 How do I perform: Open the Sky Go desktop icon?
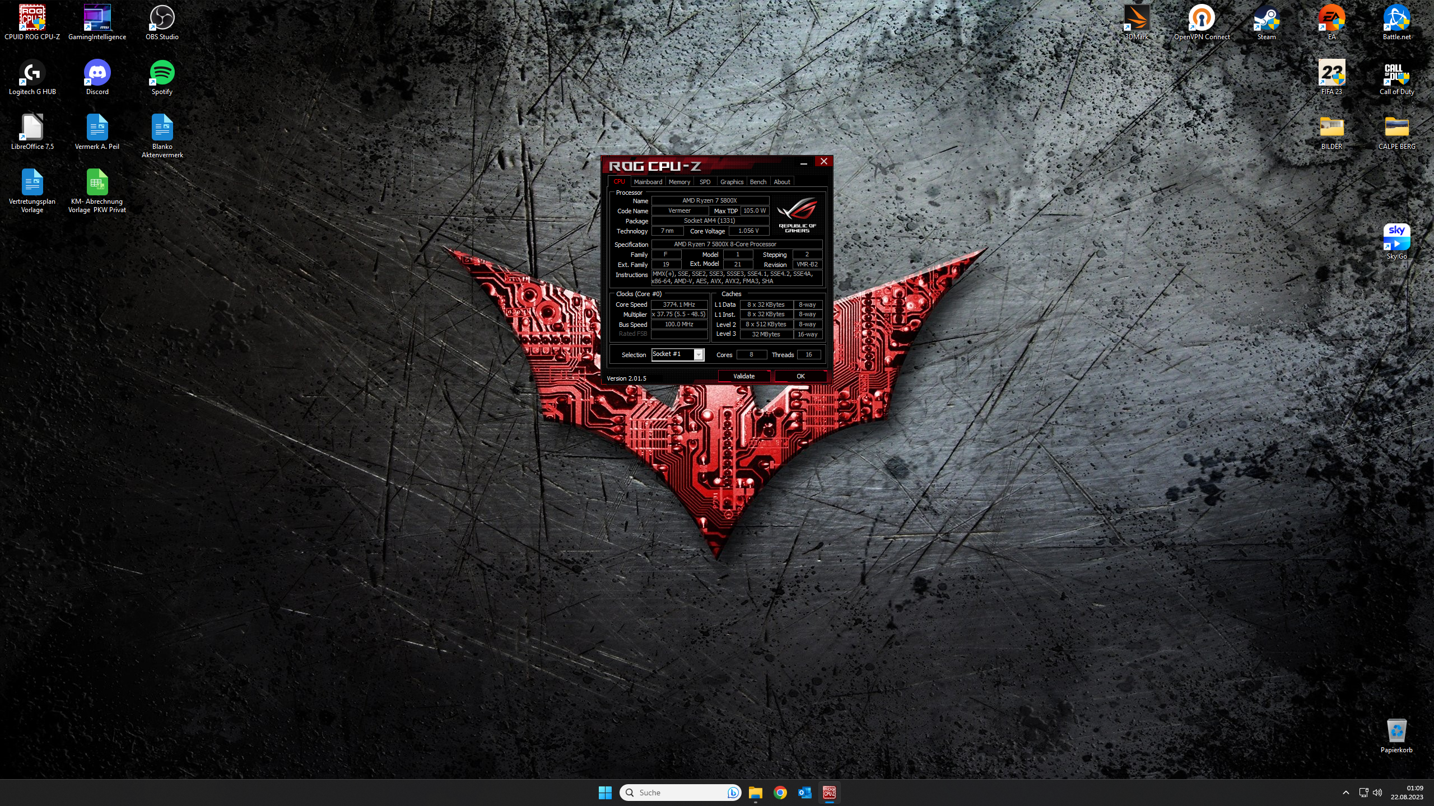point(1396,238)
